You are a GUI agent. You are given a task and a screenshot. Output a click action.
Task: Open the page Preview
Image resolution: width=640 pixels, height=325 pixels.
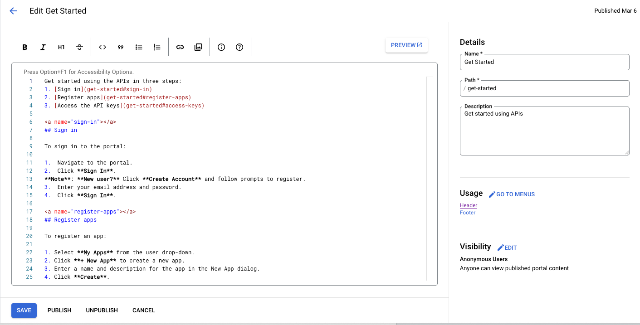pyautogui.click(x=406, y=45)
